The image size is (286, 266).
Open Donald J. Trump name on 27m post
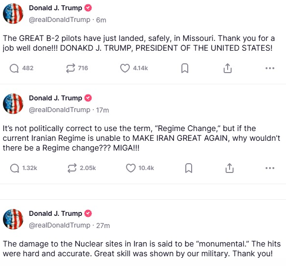click(x=55, y=213)
